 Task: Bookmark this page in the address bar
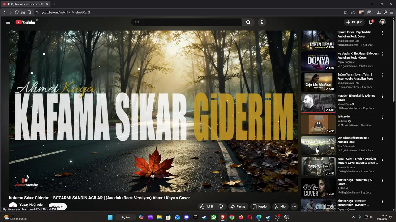point(29,12)
